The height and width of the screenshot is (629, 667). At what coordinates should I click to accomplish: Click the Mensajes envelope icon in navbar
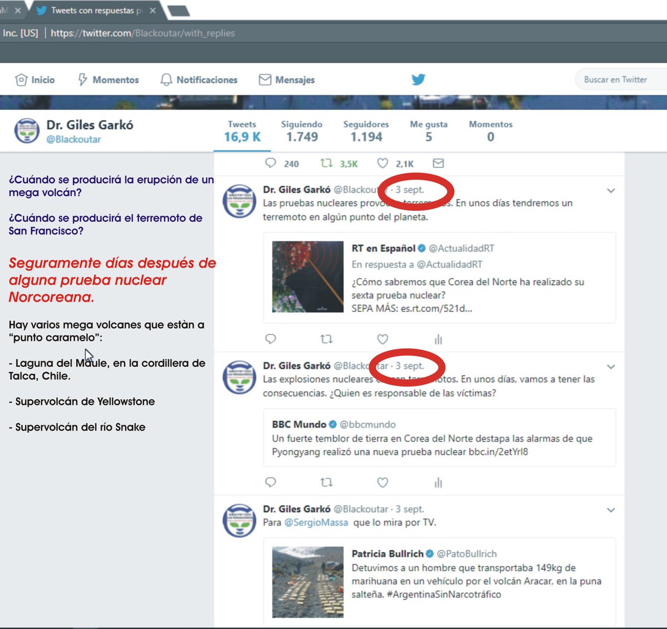[265, 80]
